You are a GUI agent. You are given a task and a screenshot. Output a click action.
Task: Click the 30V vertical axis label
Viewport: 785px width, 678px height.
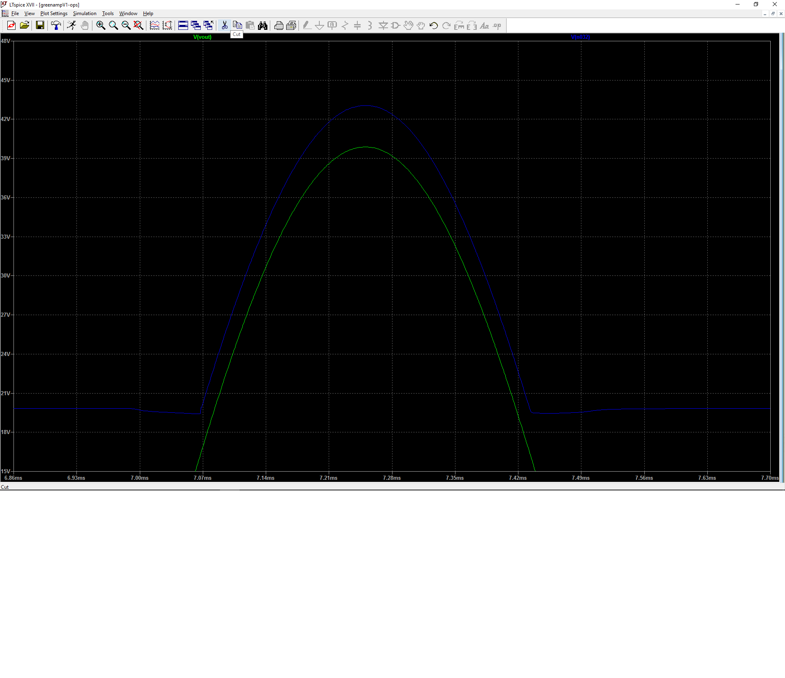click(x=5, y=276)
